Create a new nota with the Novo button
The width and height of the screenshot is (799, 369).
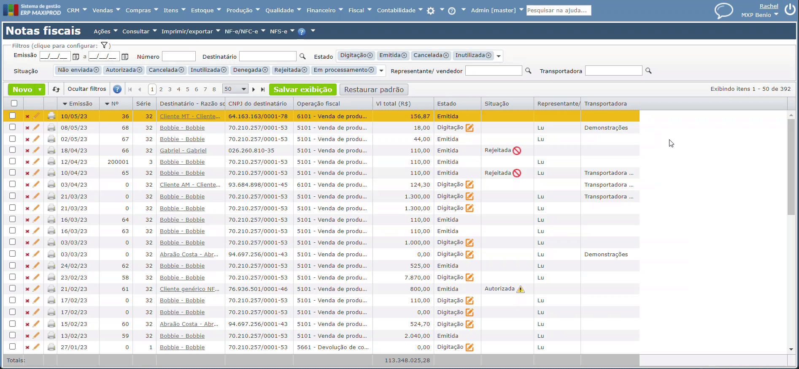pyautogui.click(x=22, y=90)
